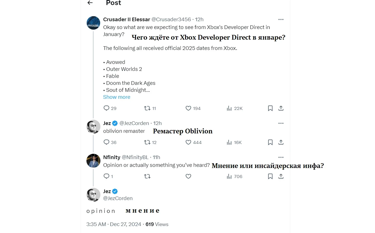Image resolution: width=375 pixels, height=233 pixels.
Task: Bookmark Nfinity's reply
Action: [x=270, y=176]
